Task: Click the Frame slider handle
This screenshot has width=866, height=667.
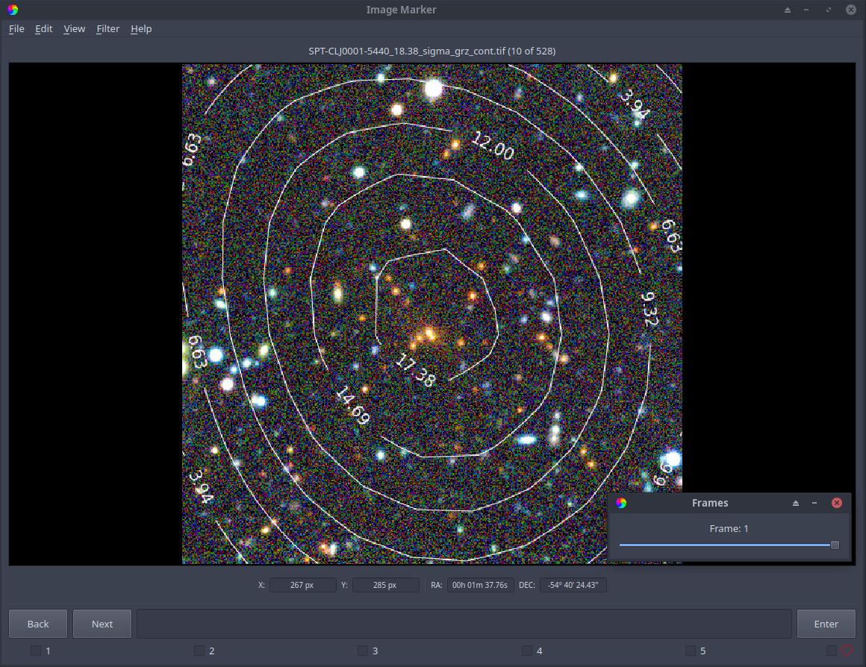Action: coord(835,545)
